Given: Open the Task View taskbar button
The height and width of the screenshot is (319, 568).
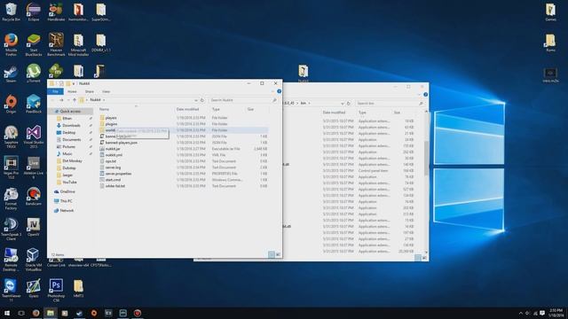Looking at the screenshot, I should (x=21, y=313).
